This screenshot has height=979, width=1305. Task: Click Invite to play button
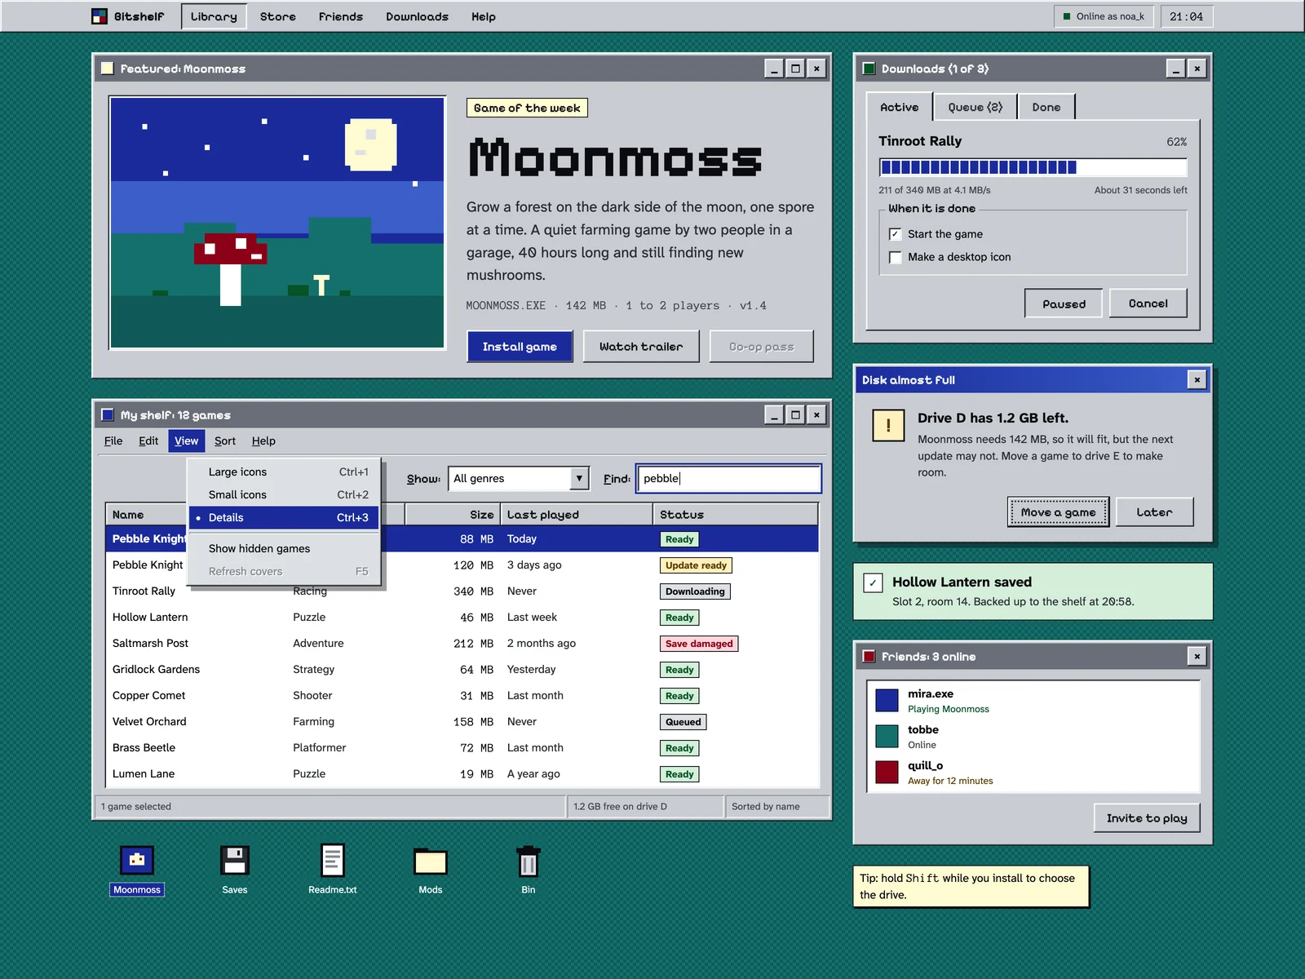1147,817
